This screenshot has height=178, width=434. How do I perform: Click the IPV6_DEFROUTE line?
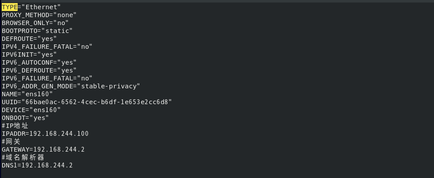coord(39,70)
